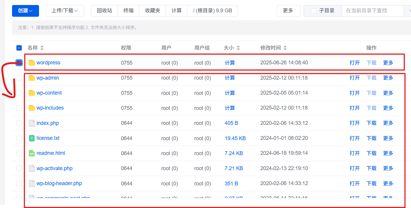Click the date 2024-06-18 19:59:14
The image size is (411, 208).
284,153
